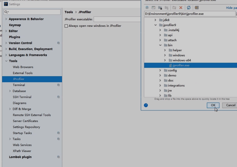
Task: Open help with the question mark icon
Action: [x=146, y=105]
